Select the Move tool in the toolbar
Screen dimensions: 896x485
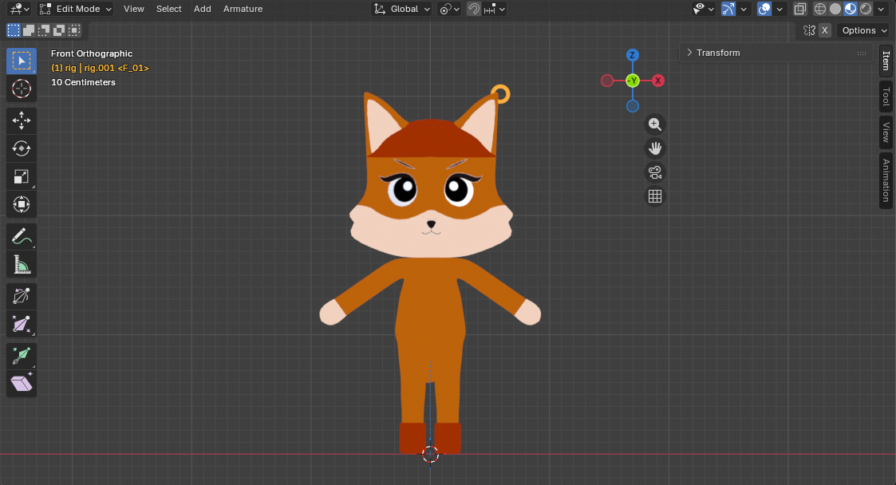(x=22, y=120)
